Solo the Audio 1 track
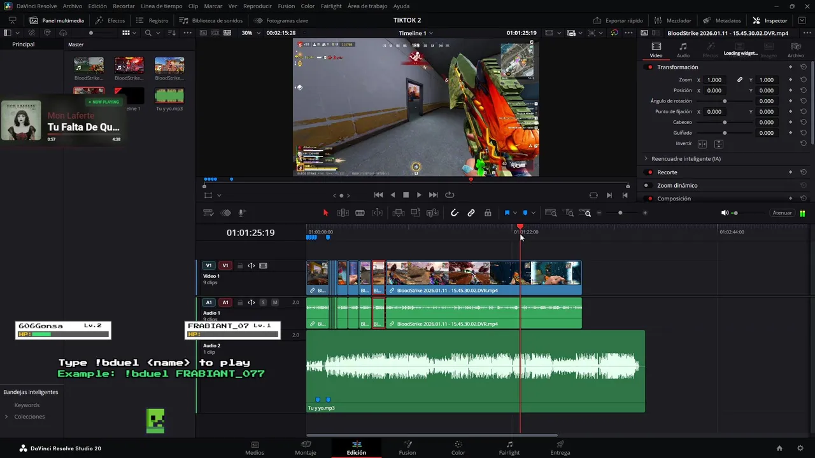 click(x=263, y=303)
